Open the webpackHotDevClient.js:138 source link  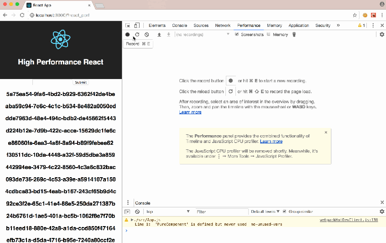pos(349,220)
